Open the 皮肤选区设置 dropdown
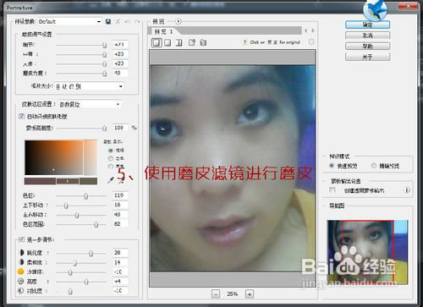Image resolution: width=423 pixels, height=307 pixels. click(x=90, y=105)
